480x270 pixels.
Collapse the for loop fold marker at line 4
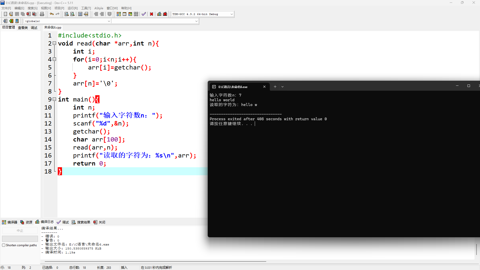[54, 59]
